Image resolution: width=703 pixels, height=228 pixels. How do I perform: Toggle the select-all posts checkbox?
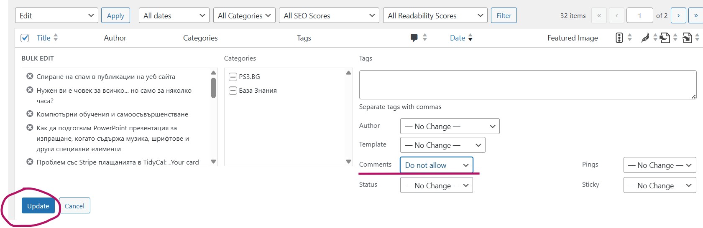click(x=25, y=38)
